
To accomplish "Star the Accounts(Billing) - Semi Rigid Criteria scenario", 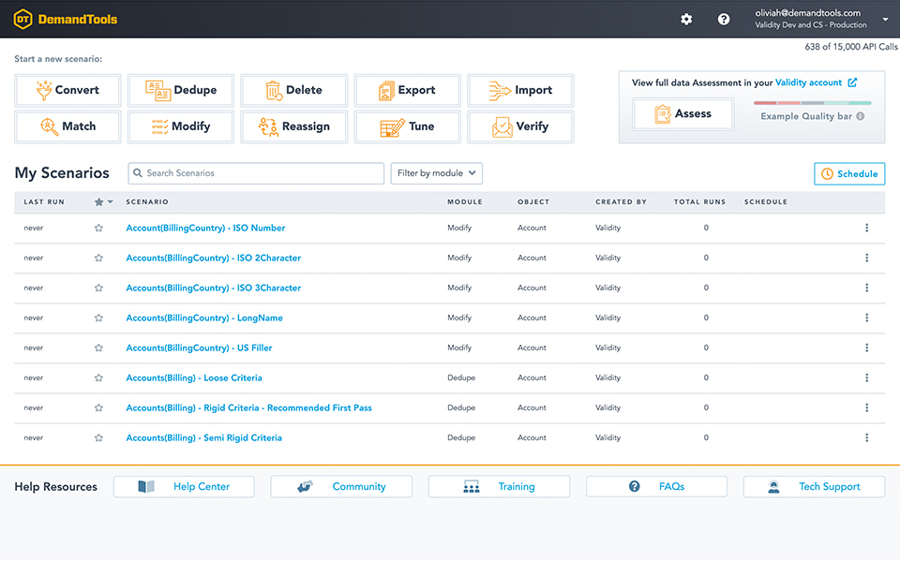I will coord(98,437).
